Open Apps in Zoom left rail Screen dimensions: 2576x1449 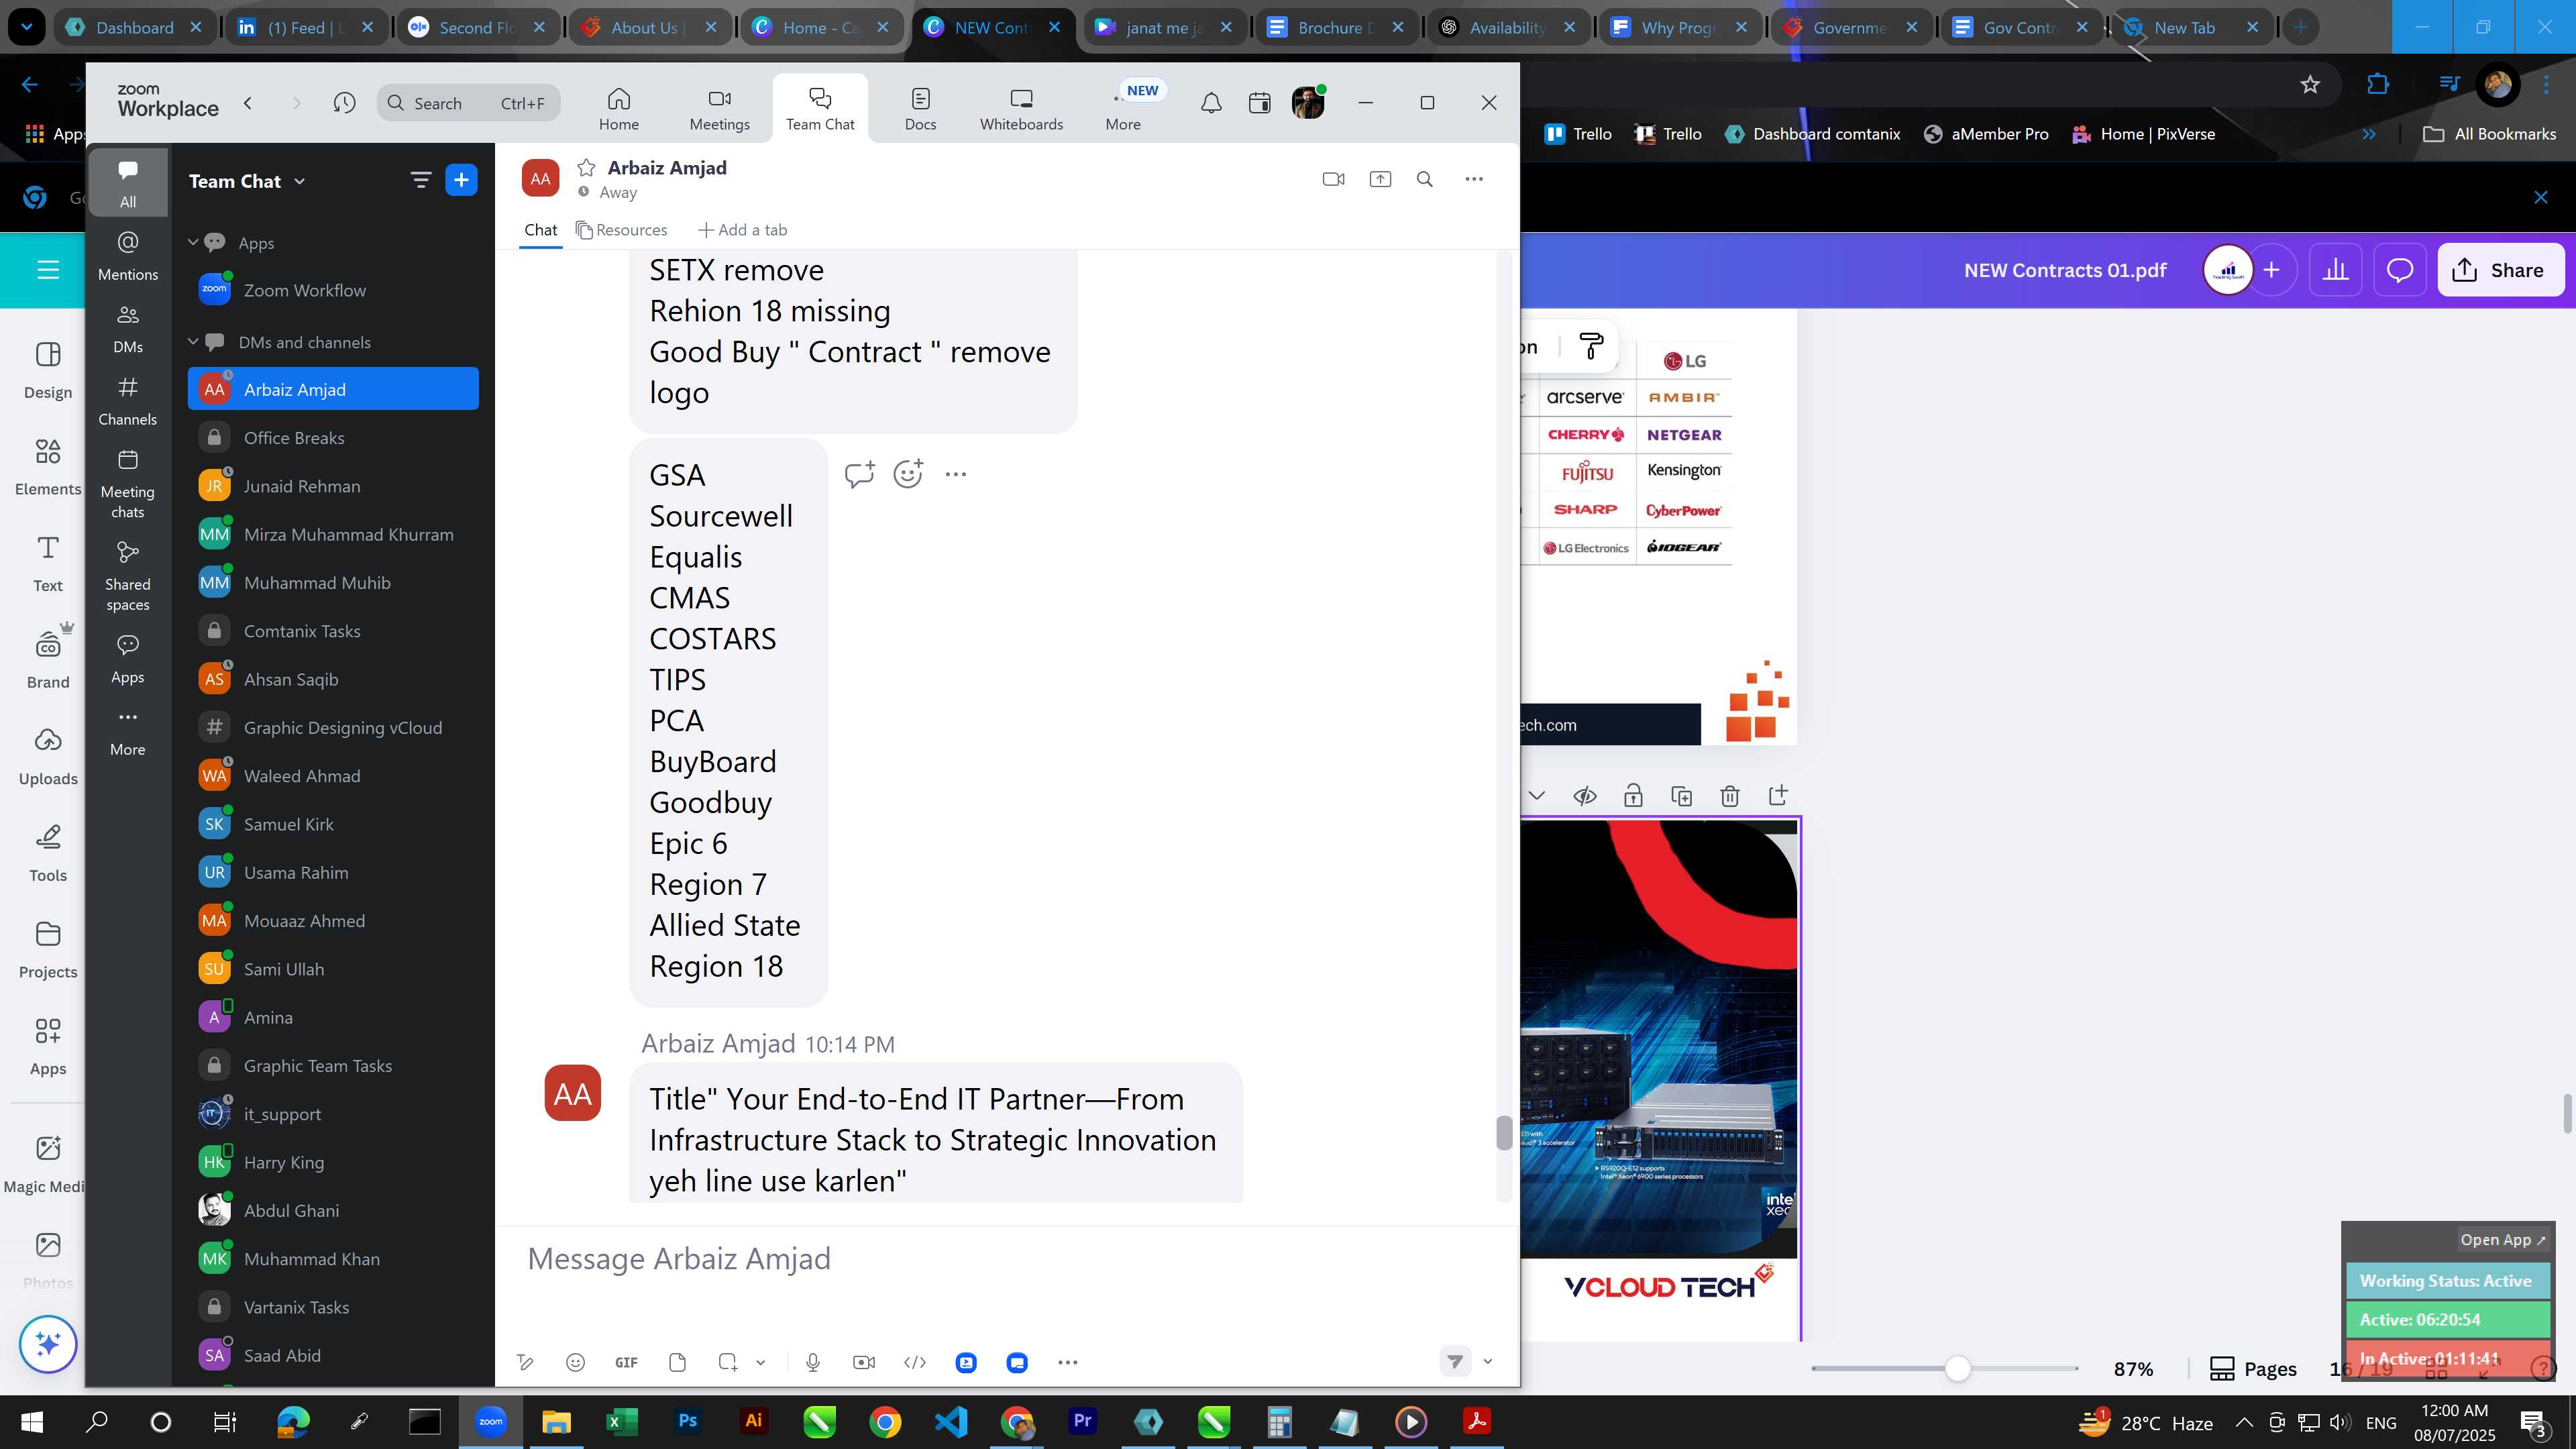point(127,659)
